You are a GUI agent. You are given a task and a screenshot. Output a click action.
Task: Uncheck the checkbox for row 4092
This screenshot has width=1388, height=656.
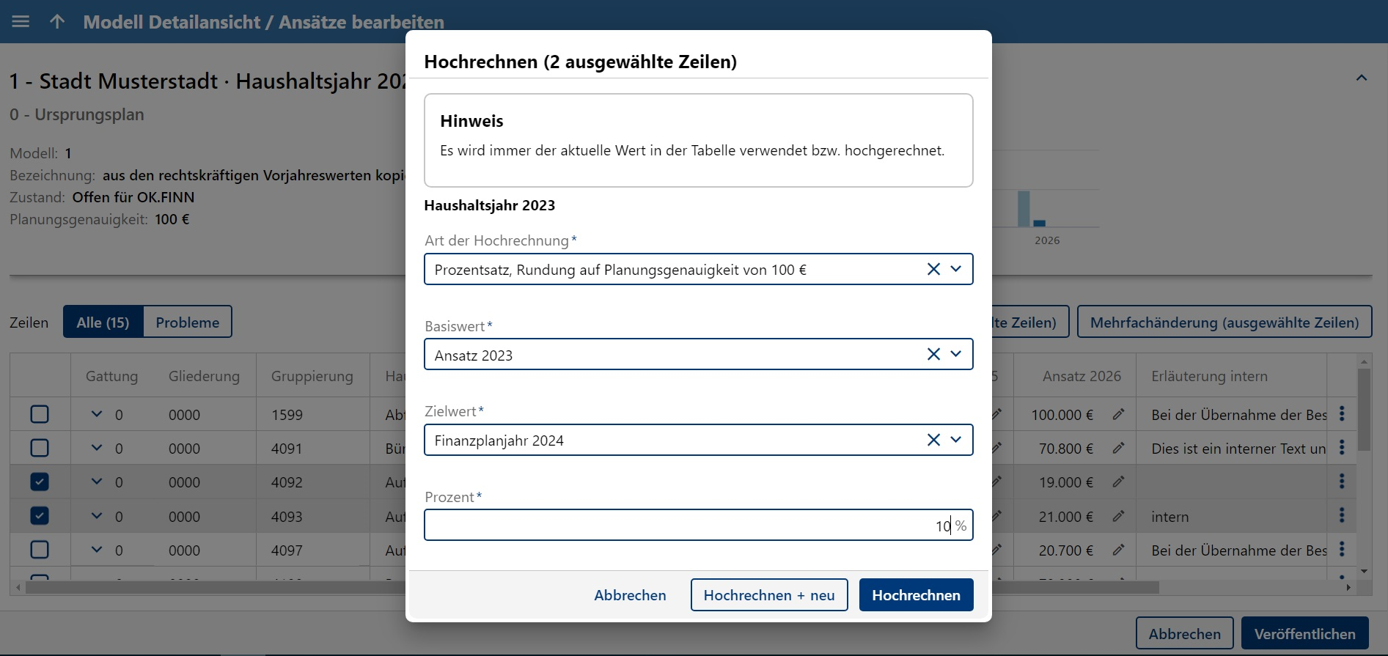(40, 482)
